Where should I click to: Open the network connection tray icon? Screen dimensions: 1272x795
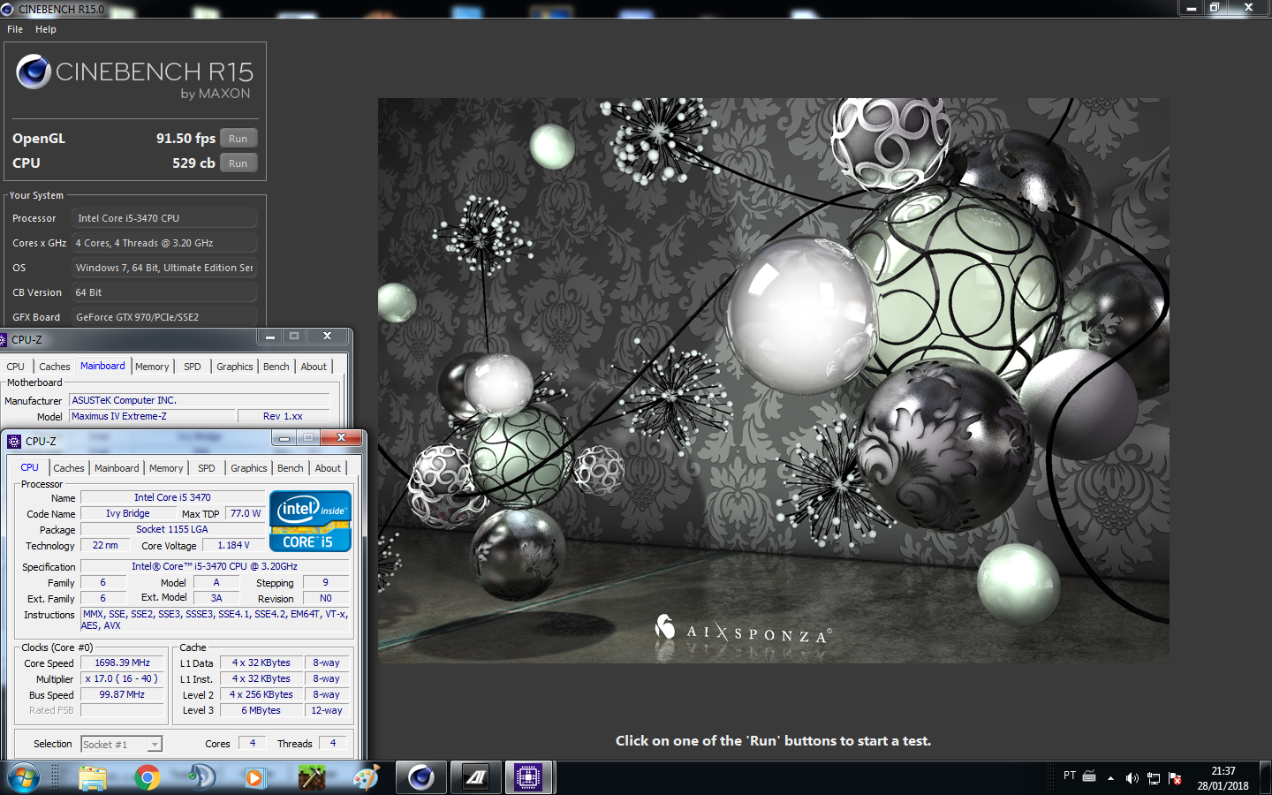(x=1154, y=778)
